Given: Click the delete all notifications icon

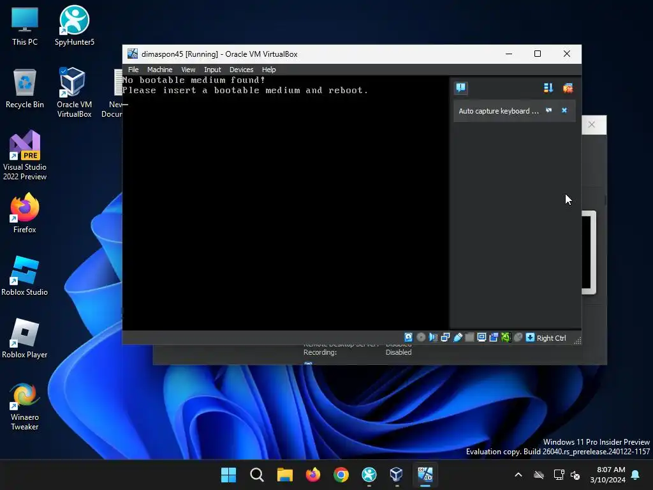Looking at the screenshot, I should (x=568, y=88).
